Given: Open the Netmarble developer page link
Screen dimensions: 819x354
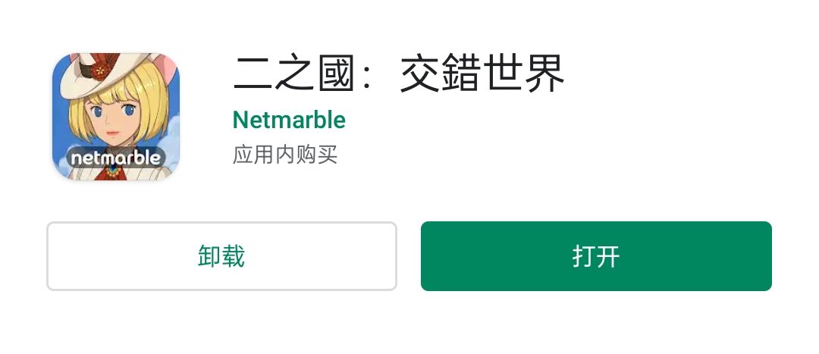Looking at the screenshot, I should pyautogui.click(x=289, y=120).
